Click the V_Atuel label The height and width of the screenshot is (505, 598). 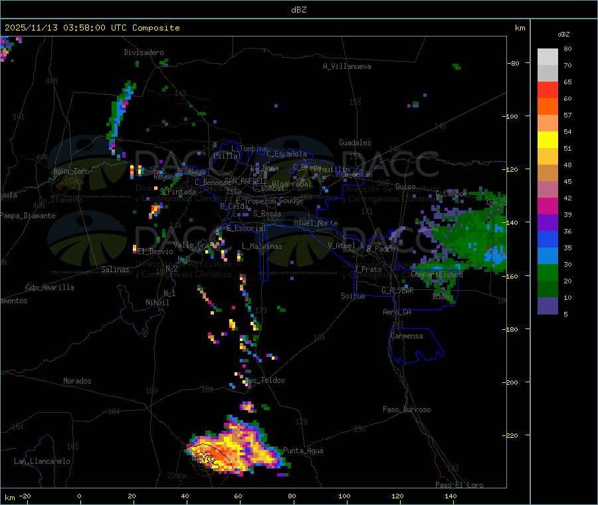(x=342, y=246)
